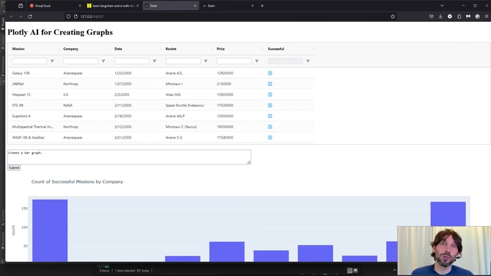
Task: Select the tallest leftmost chart bar
Action: tap(50, 230)
